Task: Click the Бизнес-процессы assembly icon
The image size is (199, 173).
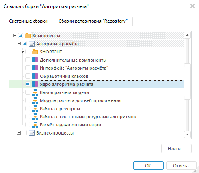Action: [x=32, y=133]
